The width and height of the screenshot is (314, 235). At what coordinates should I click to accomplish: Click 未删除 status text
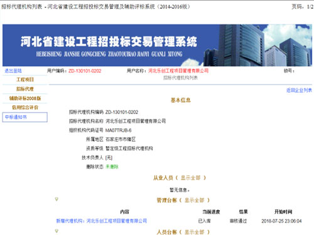112,167
